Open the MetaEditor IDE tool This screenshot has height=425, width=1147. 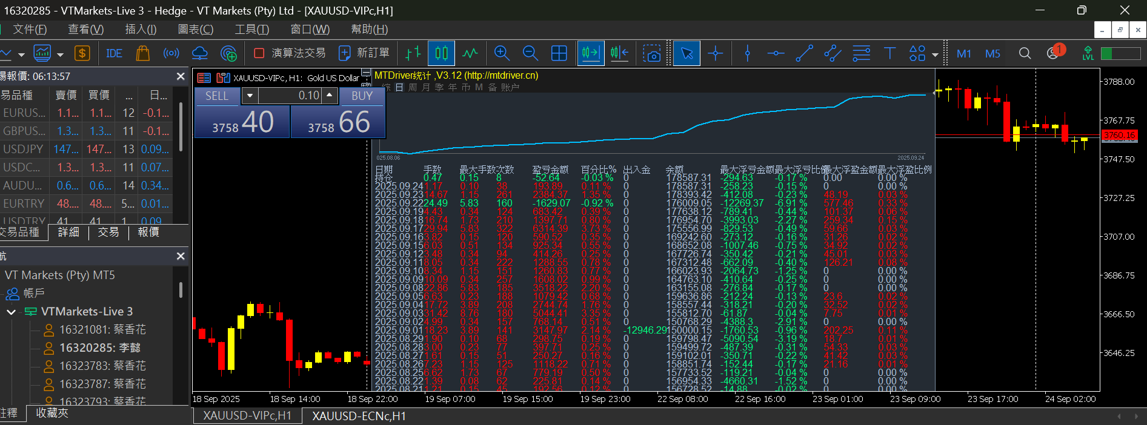[x=114, y=53]
